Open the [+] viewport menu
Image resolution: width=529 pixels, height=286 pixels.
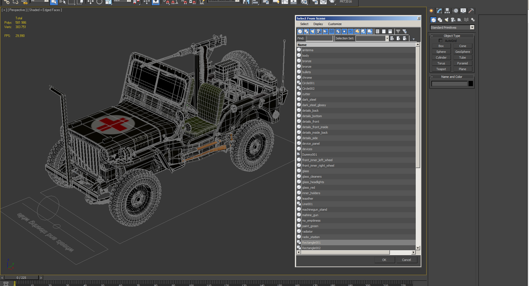(x=4, y=10)
